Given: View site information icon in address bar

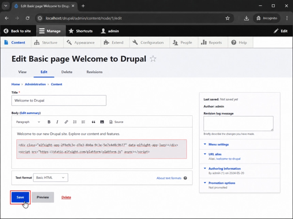Looking at the screenshot, I should click(x=40, y=18).
